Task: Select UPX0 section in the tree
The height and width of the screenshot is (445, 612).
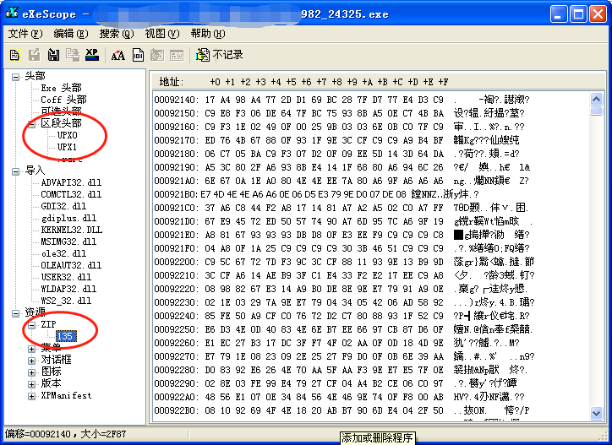Action: pyautogui.click(x=67, y=135)
